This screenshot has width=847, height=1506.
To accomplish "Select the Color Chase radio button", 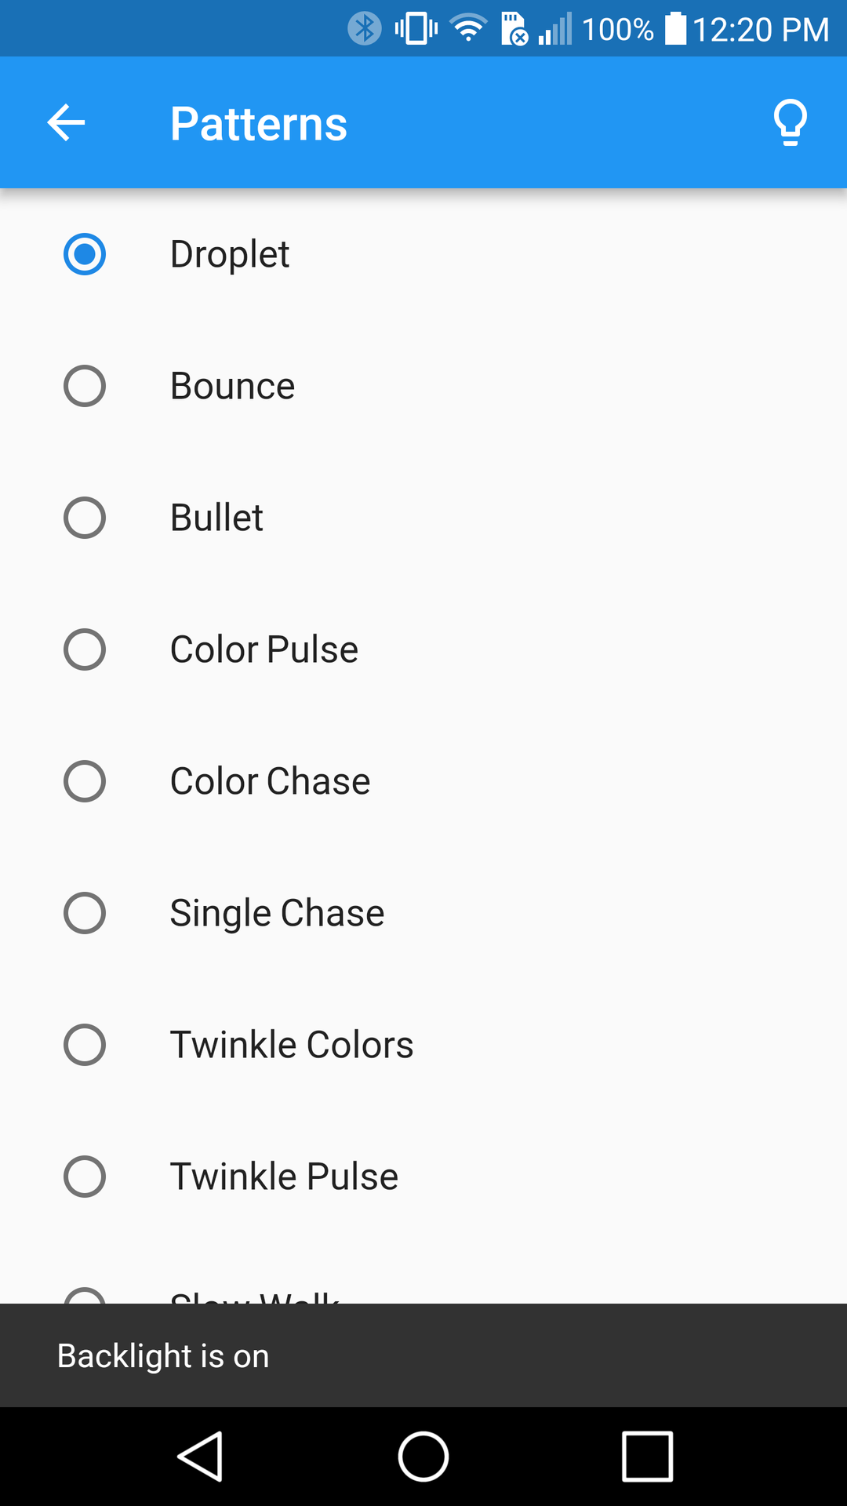I will tap(85, 781).
